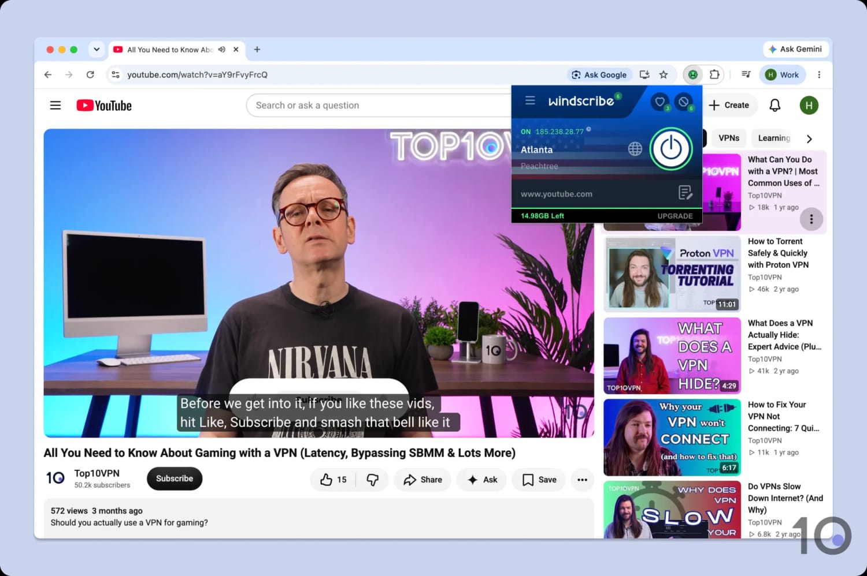Save the video to a playlist
This screenshot has height=576, width=867.
click(x=539, y=480)
